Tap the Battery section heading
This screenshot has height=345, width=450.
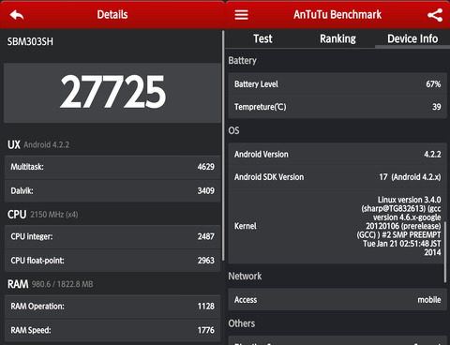click(x=243, y=60)
